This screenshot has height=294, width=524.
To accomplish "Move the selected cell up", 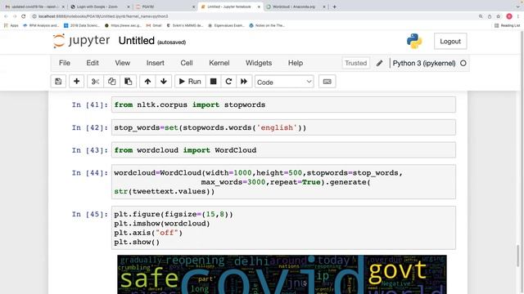I will 147,82.
